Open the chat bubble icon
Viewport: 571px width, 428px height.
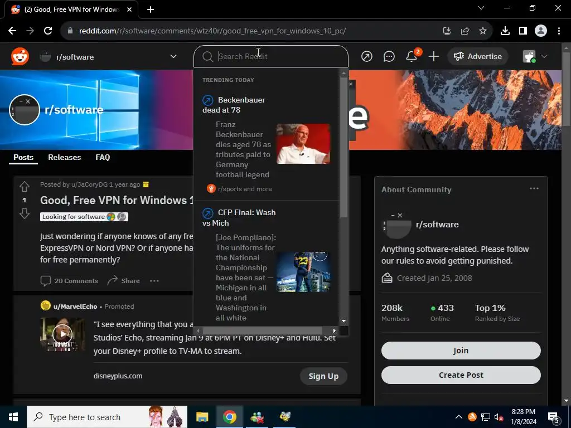click(389, 56)
